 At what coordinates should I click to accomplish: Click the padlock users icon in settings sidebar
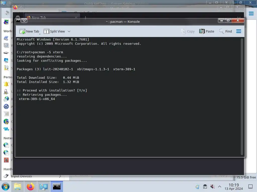(6, 92)
